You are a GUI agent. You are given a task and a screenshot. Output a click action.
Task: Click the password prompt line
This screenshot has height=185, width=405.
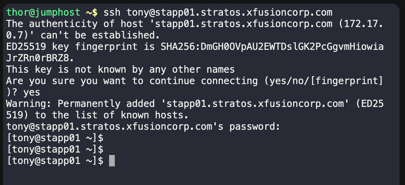pyautogui.click(x=143, y=127)
